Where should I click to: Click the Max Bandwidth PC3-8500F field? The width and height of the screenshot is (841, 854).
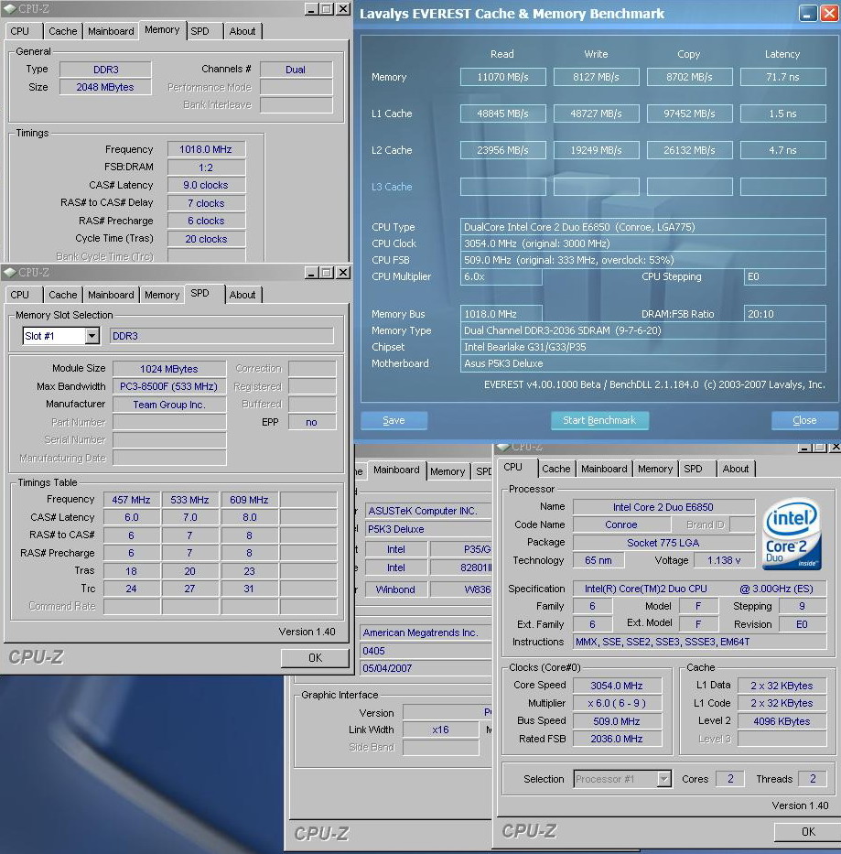pyautogui.click(x=169, y=386)
